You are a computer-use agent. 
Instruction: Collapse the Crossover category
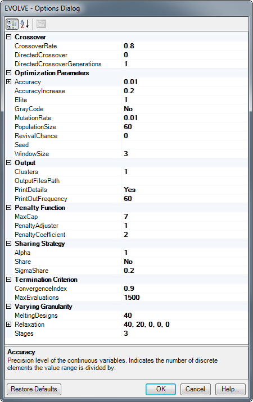[x=9, y=37]
